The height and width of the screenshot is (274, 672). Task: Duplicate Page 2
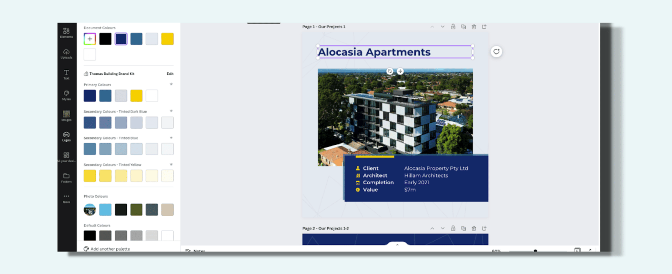[x=464, y=228]
